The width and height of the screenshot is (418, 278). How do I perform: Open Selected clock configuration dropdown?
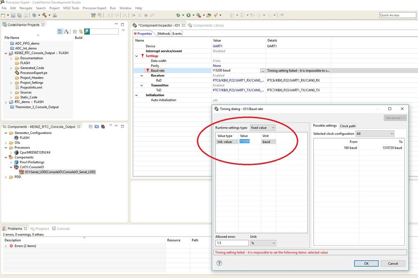375,134
